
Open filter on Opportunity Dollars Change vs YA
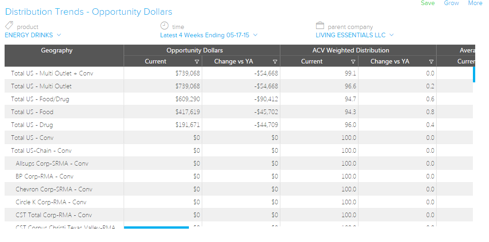[275, 62]
